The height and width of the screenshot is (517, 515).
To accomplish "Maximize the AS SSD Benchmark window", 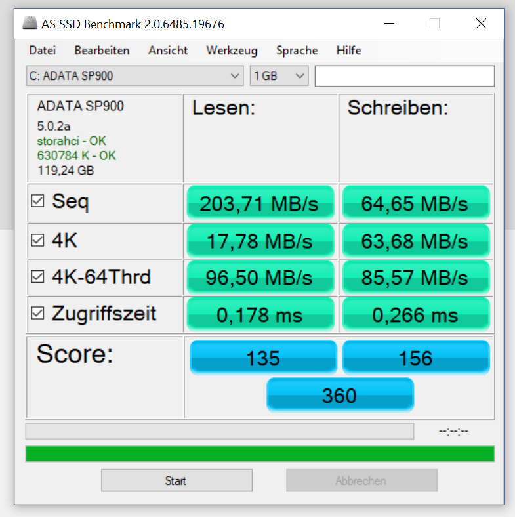I will click(434, 24).
